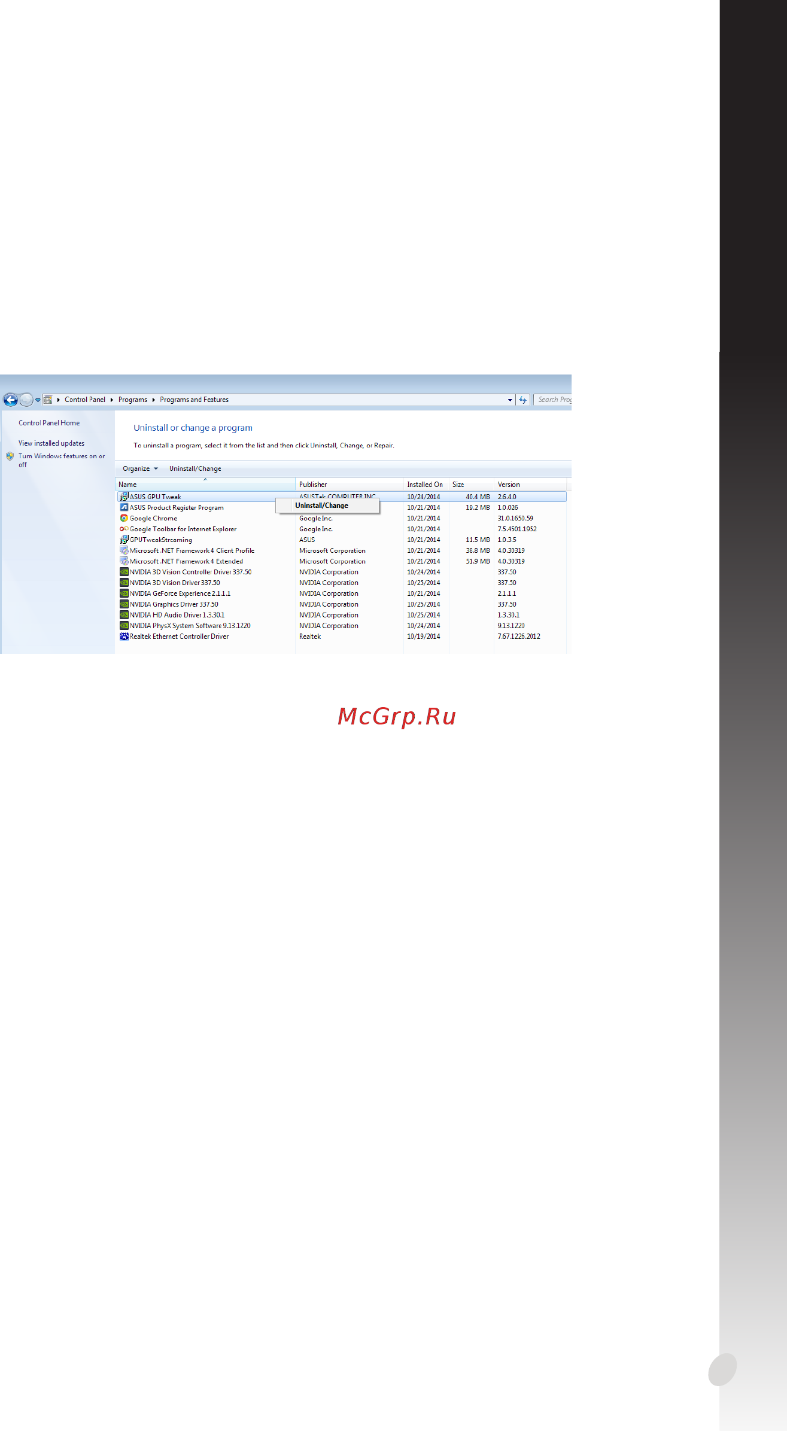
Task: Open the recent pages dropdown arrow
Action: coord(38,400)
